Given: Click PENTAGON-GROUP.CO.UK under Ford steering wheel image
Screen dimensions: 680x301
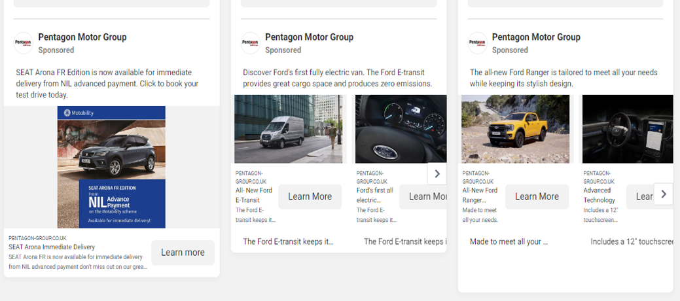Looking at the screenshot, I should (372, 177).
